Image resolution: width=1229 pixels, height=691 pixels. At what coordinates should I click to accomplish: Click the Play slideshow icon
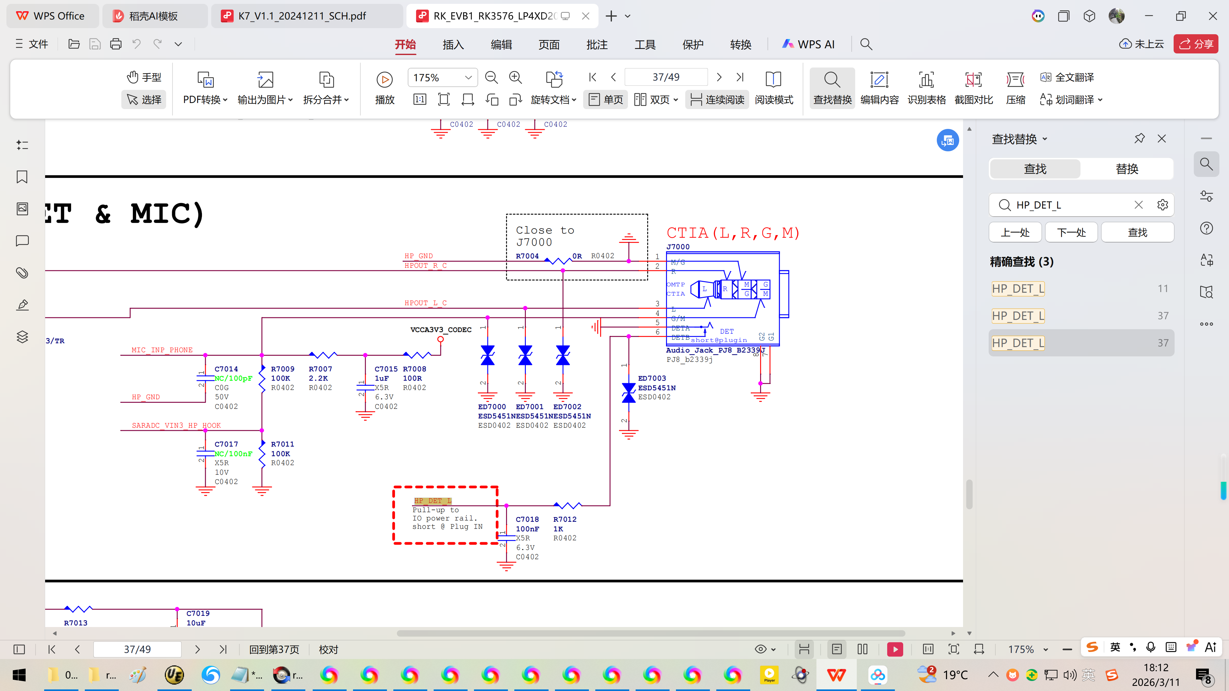point(384,80)
